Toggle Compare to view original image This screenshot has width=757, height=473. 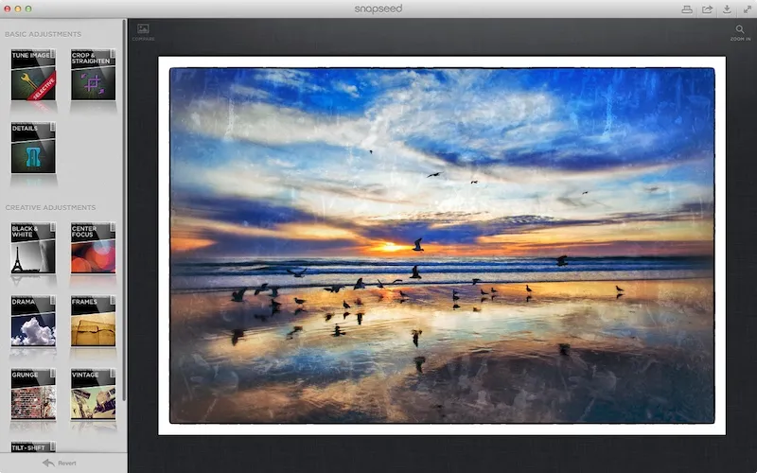[144, 31]
